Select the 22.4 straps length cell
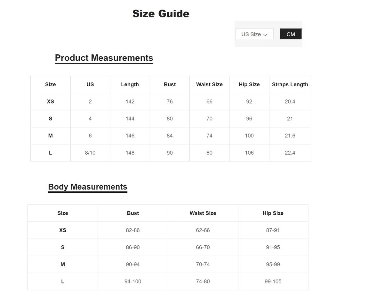384x308 pixels. [290, 153]
